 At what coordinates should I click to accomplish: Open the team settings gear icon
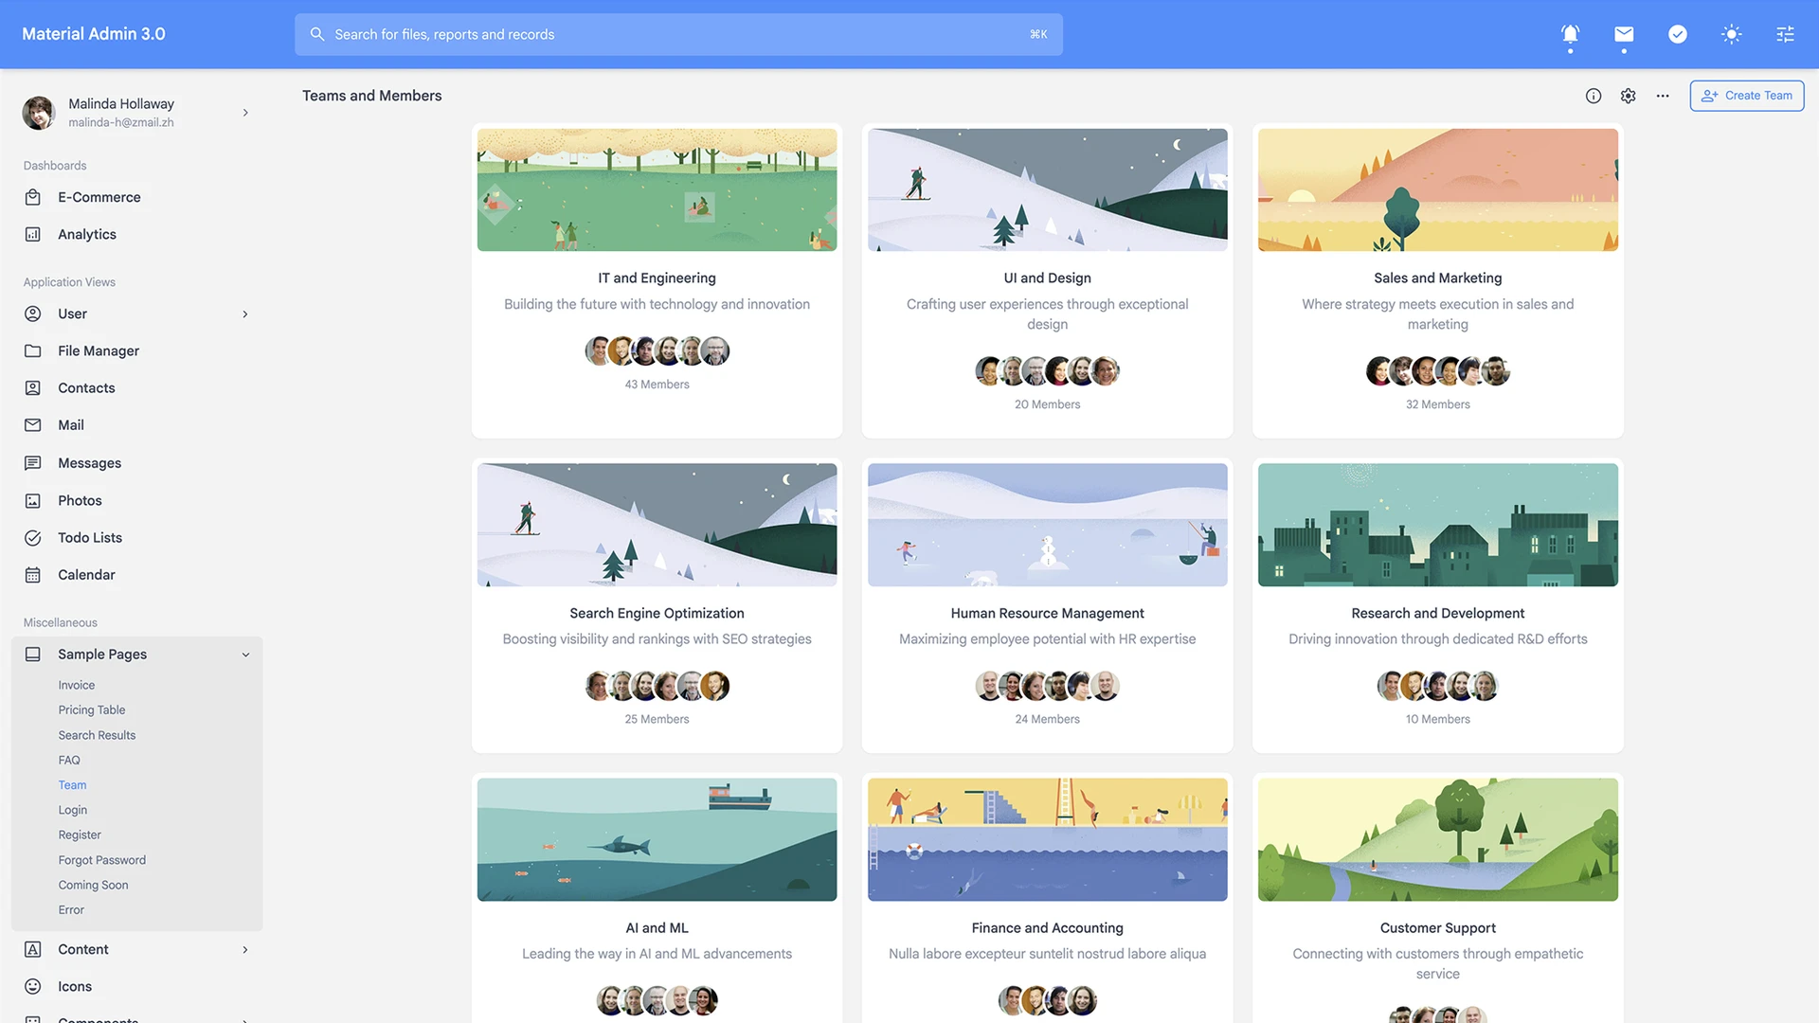pyautogui.click(x=1628, y=96)
